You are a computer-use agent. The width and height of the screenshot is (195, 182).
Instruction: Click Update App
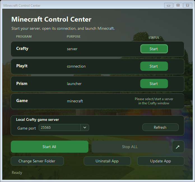pyautogui.click(x=161, y=161)
